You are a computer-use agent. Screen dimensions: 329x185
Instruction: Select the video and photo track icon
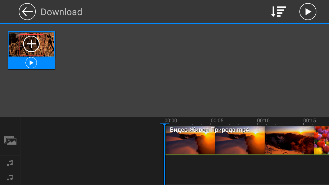click(x=10, y=140)
